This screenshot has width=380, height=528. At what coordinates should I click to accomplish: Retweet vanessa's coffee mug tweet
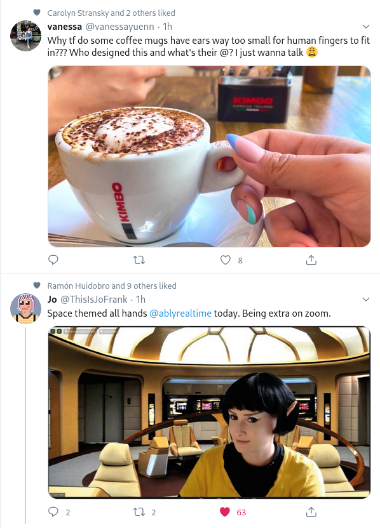click(x=139, y=260)
